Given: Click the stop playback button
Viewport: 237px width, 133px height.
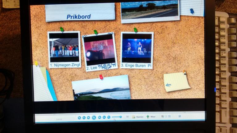Looking at the screenshot, I should 79,117.
